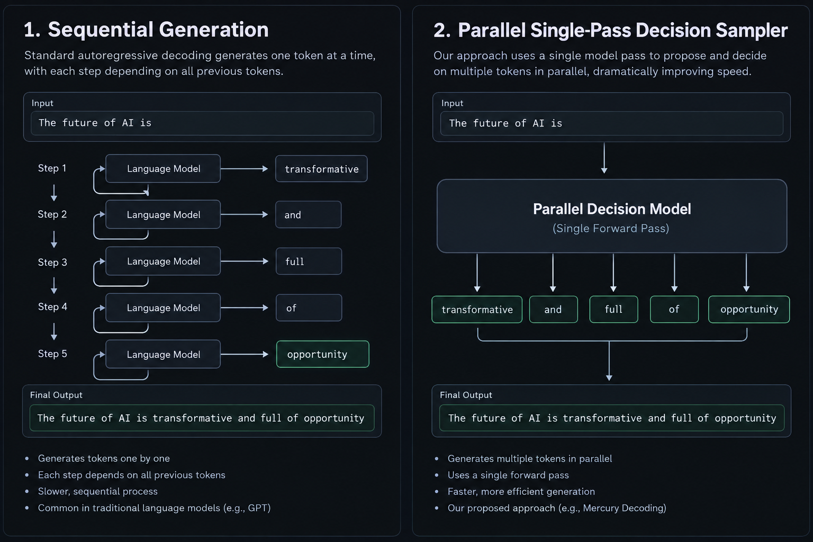Viewport: 813px width, 542px height.
Task: Select the Language Model box in Step 1
Action: pos(163,168)
